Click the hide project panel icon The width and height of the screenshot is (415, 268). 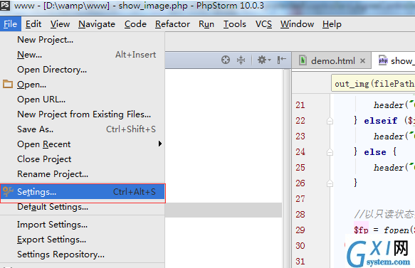tap(282, 60)
